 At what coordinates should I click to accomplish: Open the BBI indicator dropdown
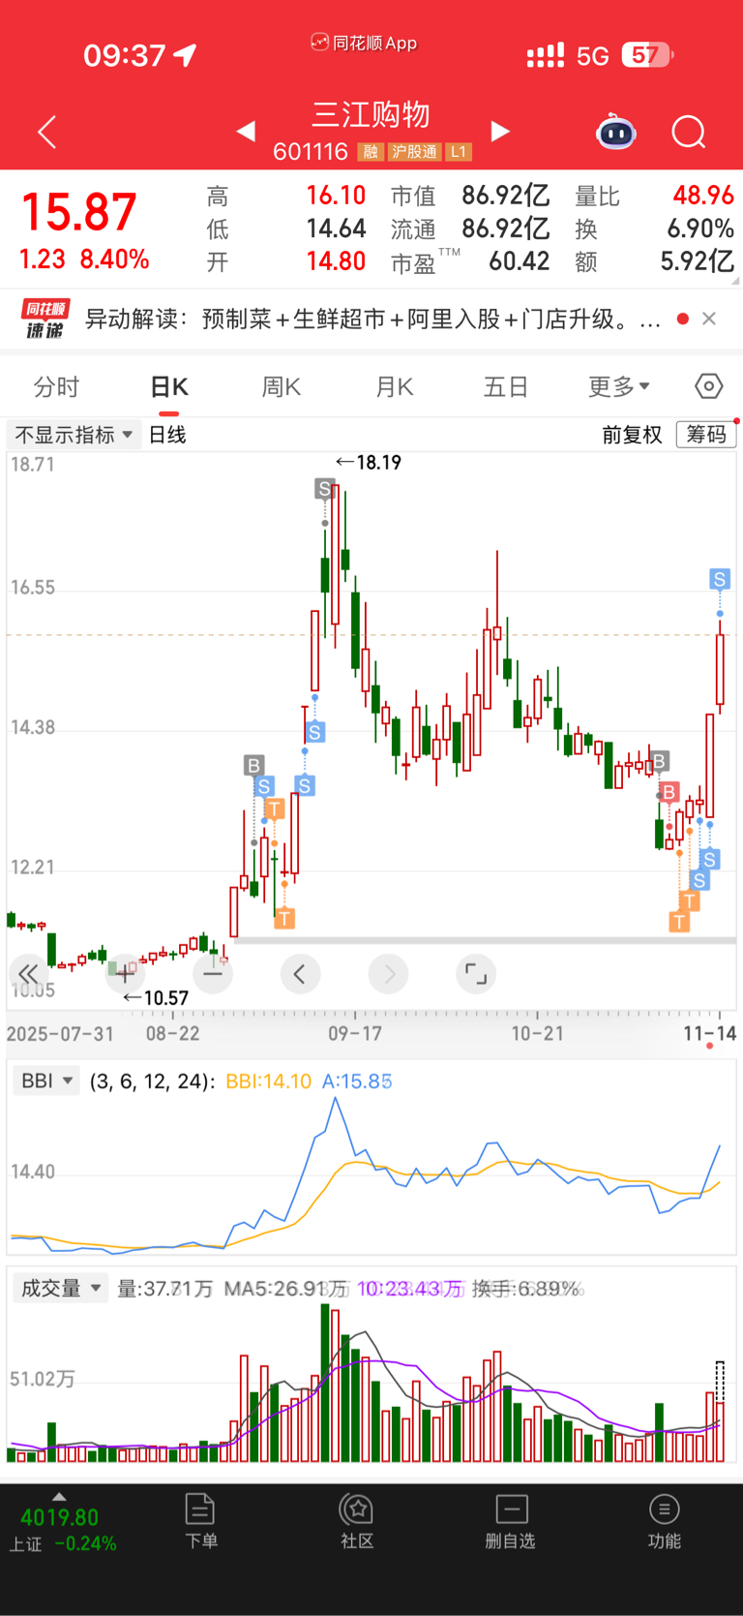(x=45, y=1081)
